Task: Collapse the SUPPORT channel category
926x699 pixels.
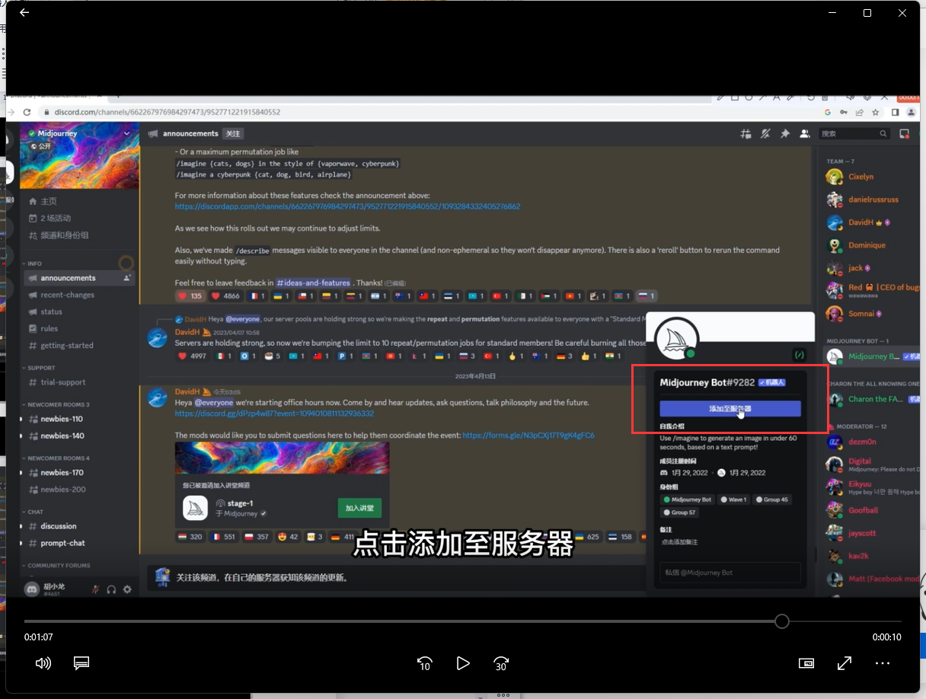Action: pyautogui.click(x=41, y=368)
